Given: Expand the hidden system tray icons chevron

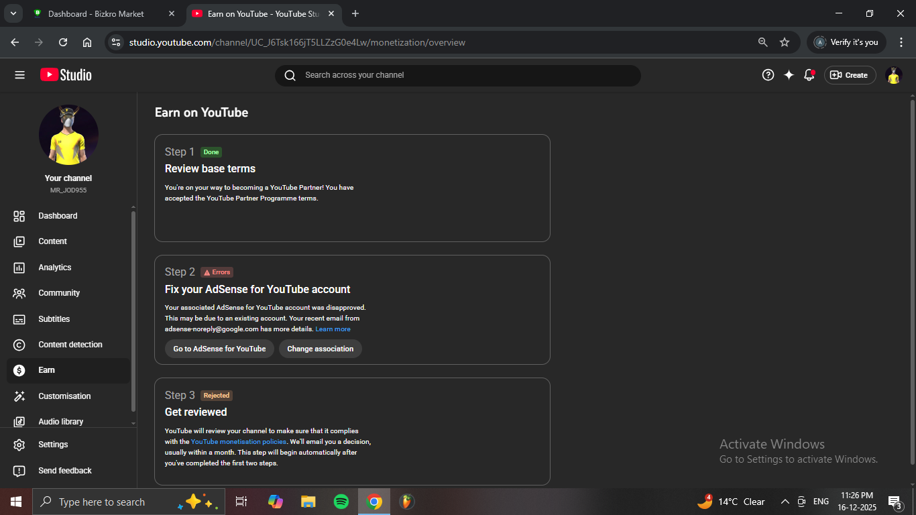Looking at the screenshot, I should (785, 502).
